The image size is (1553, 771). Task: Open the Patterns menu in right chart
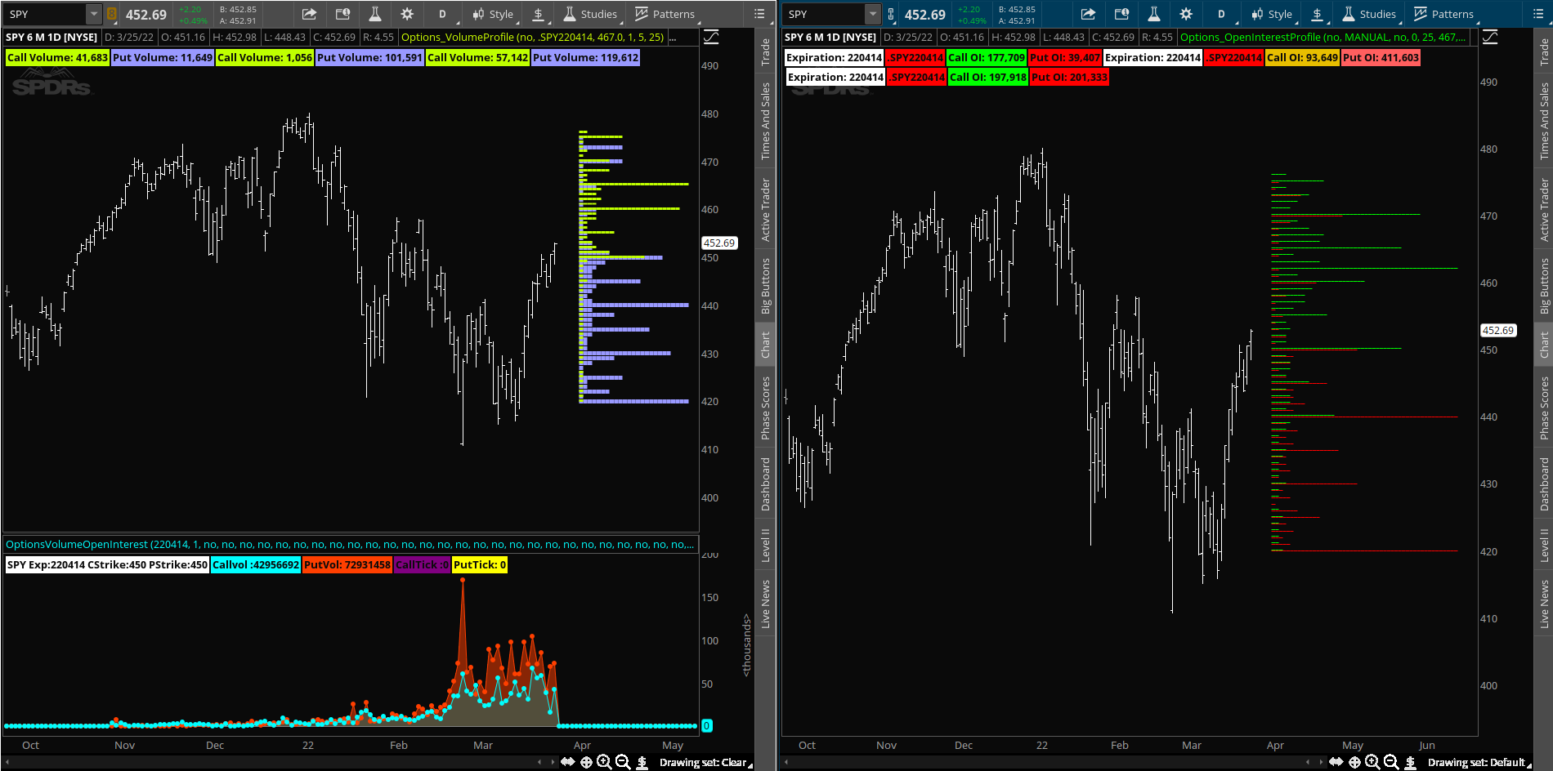[1443, 14]
